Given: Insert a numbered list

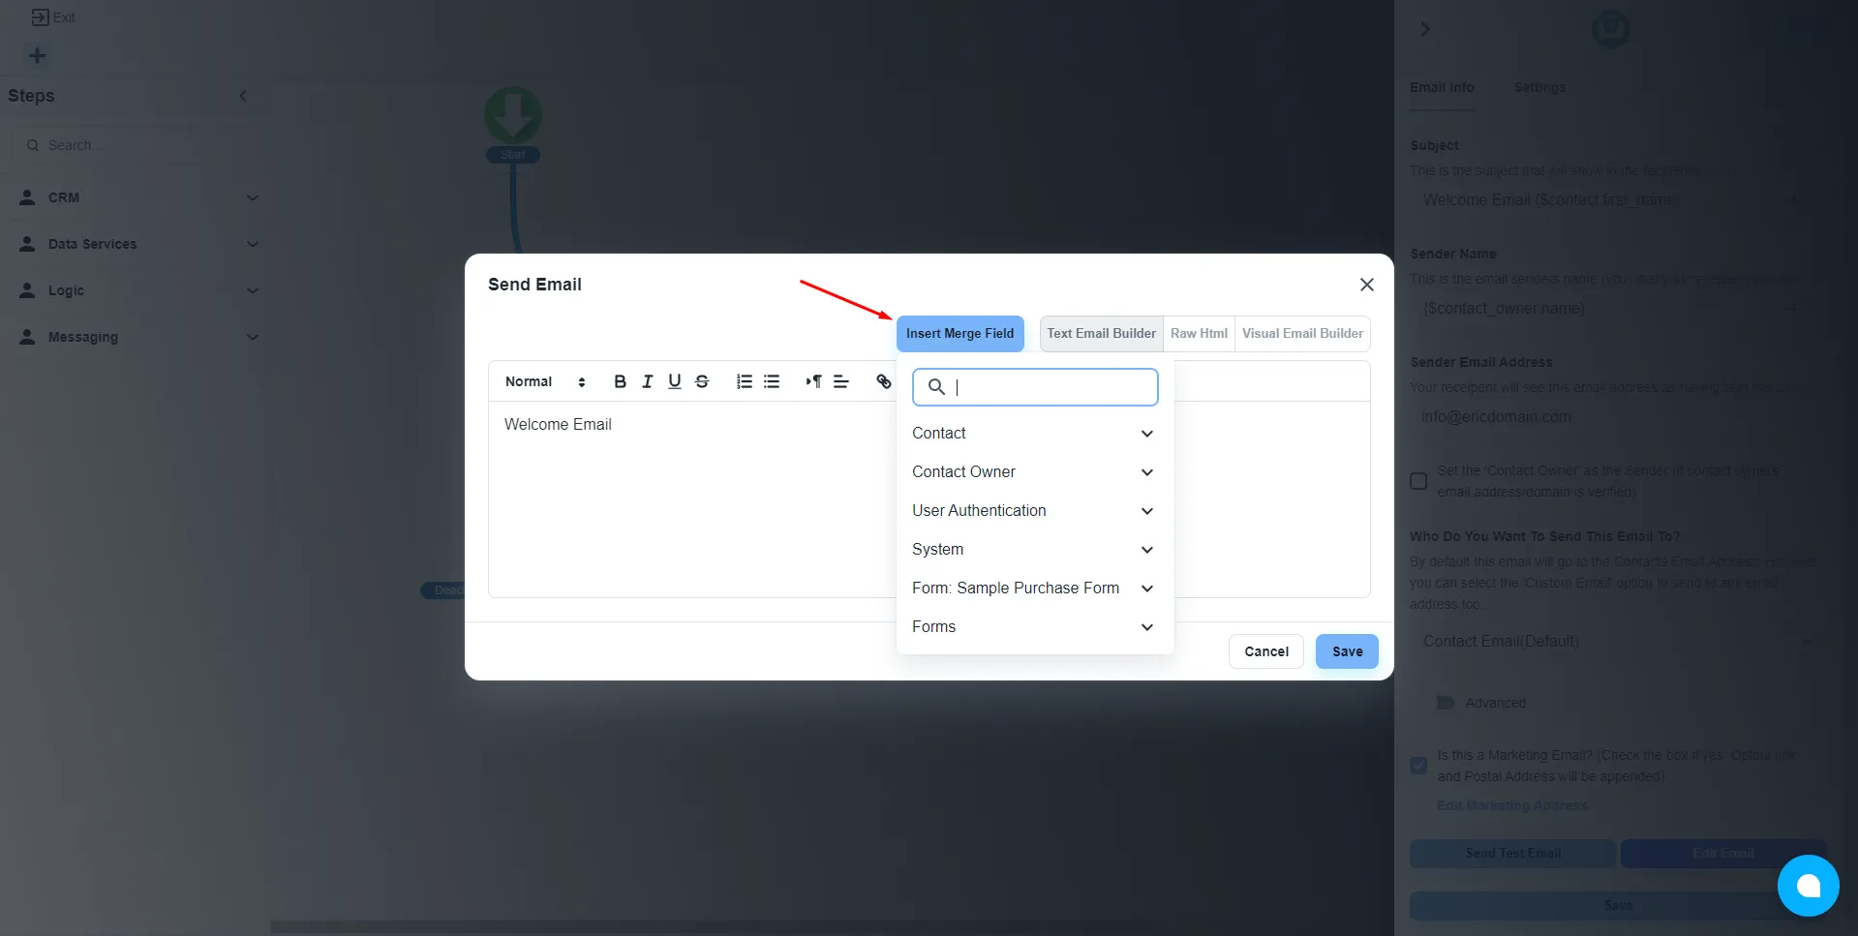Looking at the screenshot, I should 745,381.
